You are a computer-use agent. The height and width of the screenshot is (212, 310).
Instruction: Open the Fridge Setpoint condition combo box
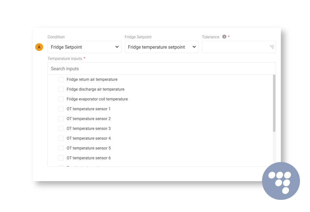tap(84, 47)
